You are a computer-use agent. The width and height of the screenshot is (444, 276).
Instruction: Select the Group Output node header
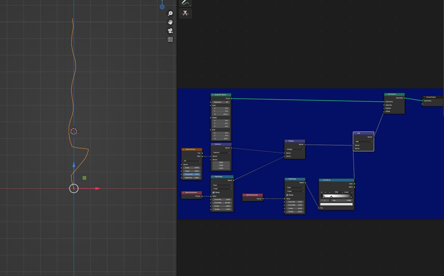pos(433,97)
